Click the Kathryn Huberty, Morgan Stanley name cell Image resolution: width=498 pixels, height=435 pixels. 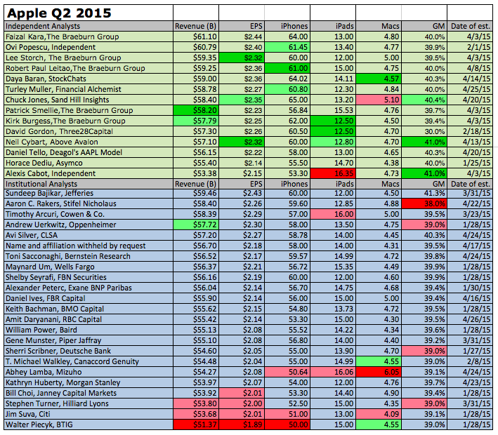(88, 382)
